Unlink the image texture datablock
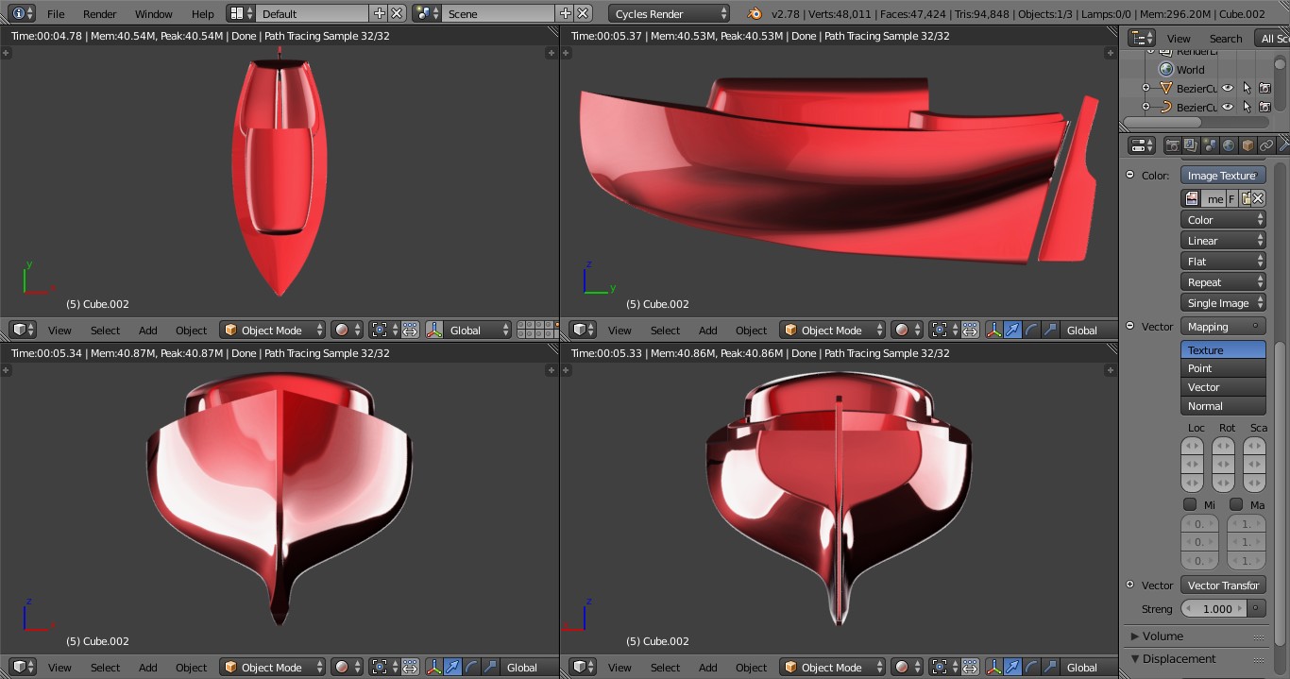Screen dimensions: 1290x679 click(1259, 198)
